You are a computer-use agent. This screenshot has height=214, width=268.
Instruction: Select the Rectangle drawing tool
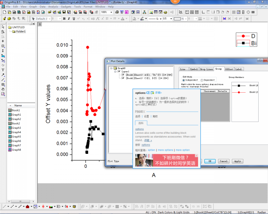3,85
